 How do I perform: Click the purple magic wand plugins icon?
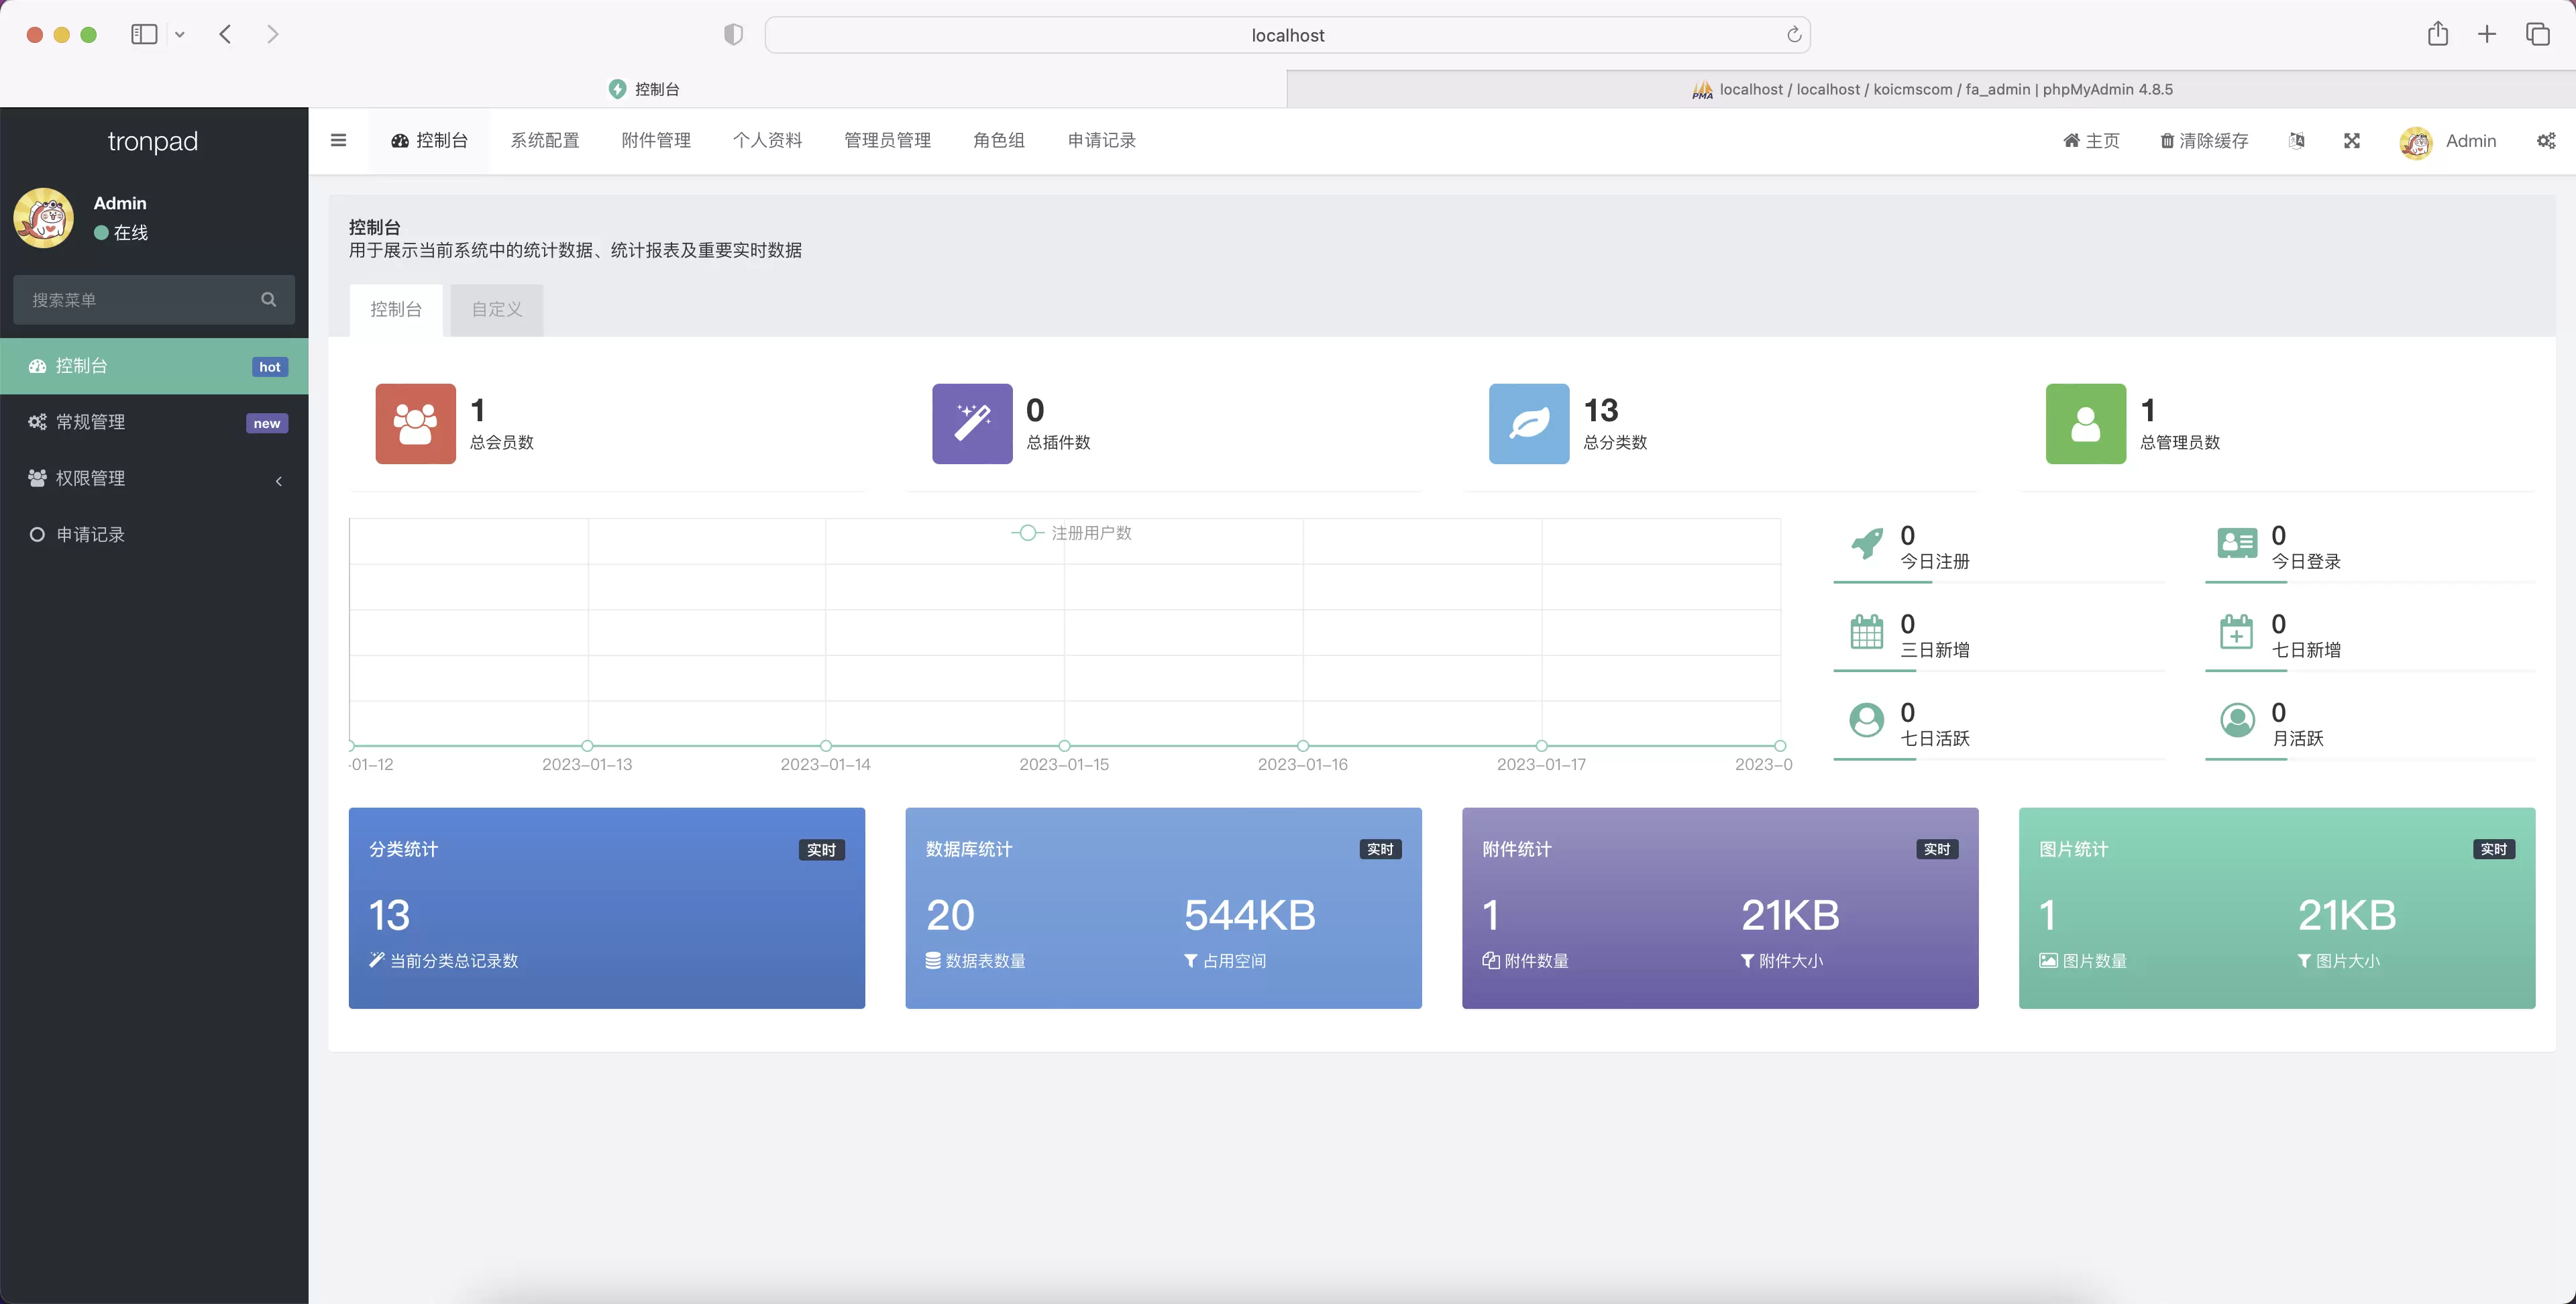coord(972,423)
